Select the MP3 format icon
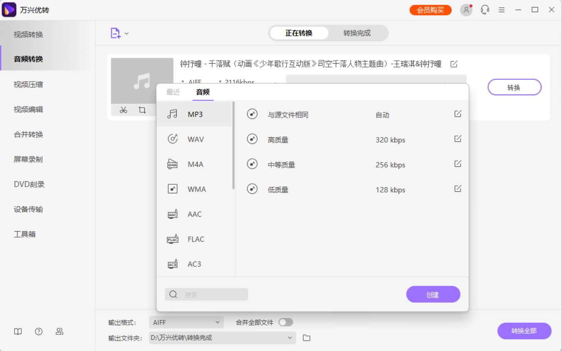This screenshot has width=562, height=351. [172, 114]
